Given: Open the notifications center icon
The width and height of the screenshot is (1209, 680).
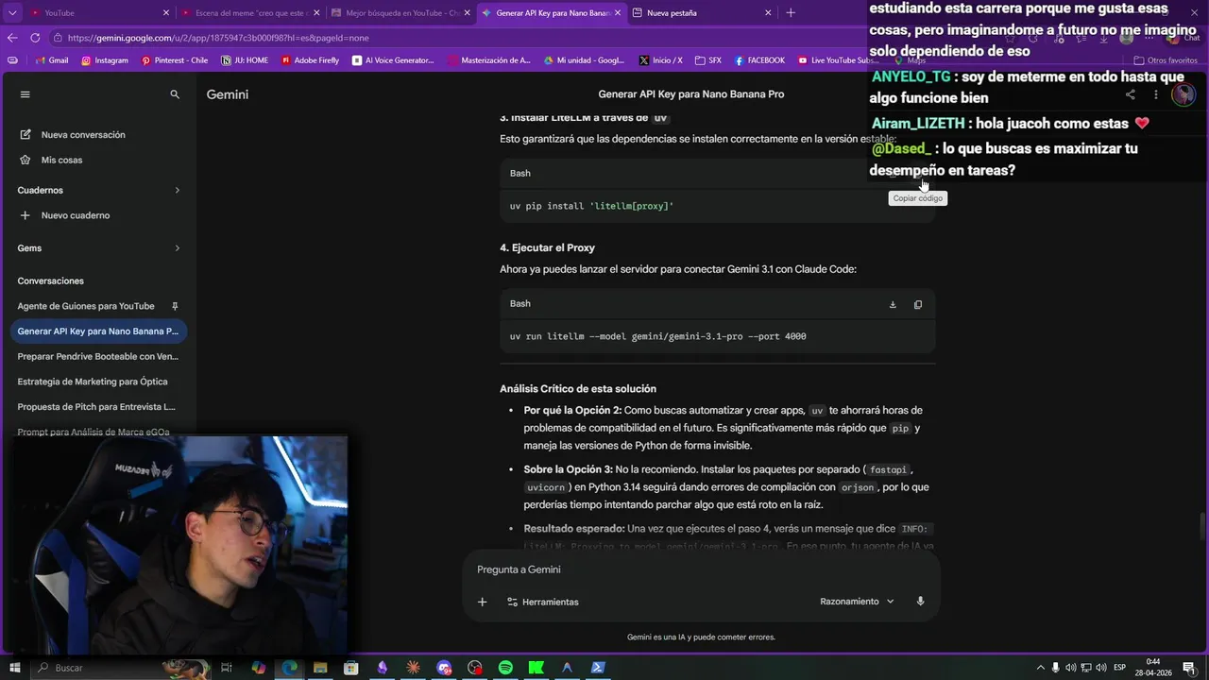Looking at the screenshot, I should (1189, 668).
